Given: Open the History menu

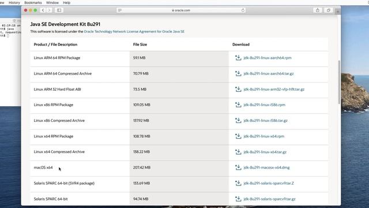Looking at the screenshot, I should (14, 2).
